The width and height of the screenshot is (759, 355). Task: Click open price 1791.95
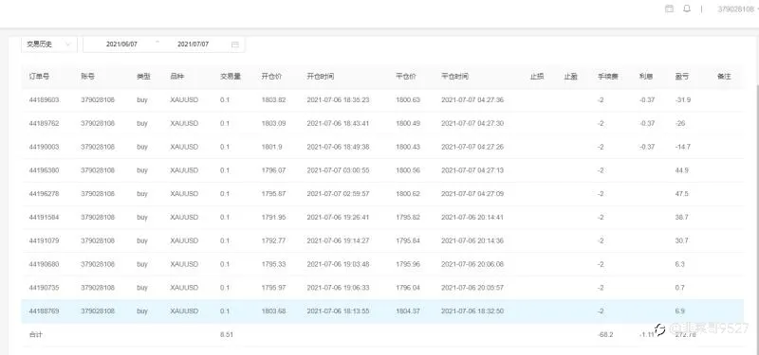coord(273,218)
